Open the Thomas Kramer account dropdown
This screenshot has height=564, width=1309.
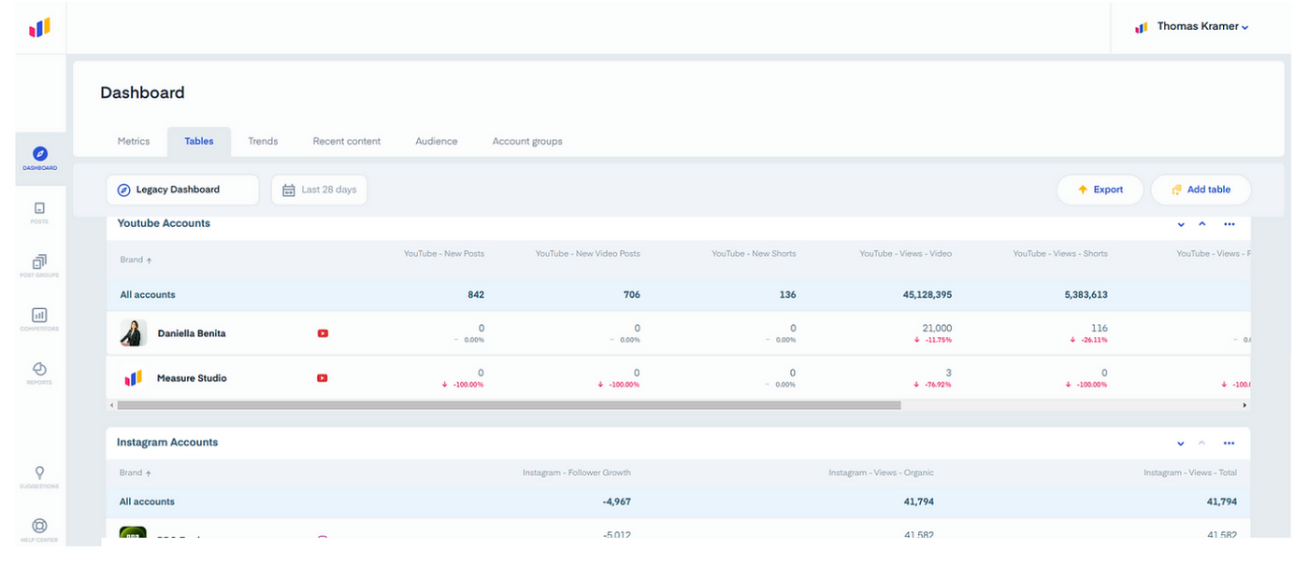(1192, 27)
